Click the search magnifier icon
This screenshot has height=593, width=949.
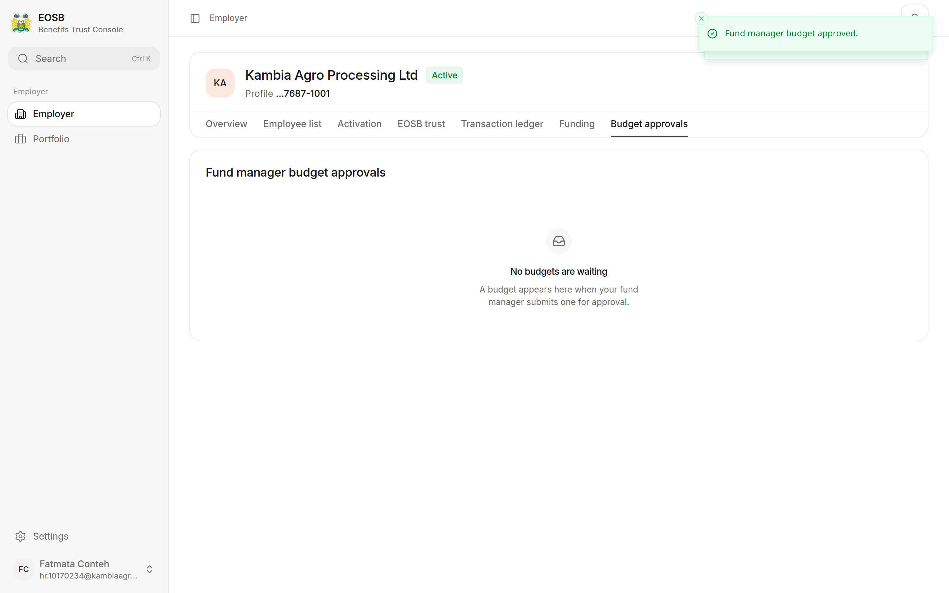(x=23, y=59)
